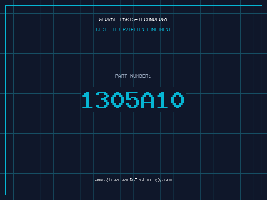Click the PART NUMBER: label
This screenshot has width=267, height=200.
click(133, 76)
